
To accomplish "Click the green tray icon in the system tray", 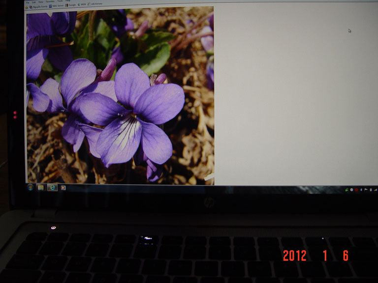I will (346, 190).
